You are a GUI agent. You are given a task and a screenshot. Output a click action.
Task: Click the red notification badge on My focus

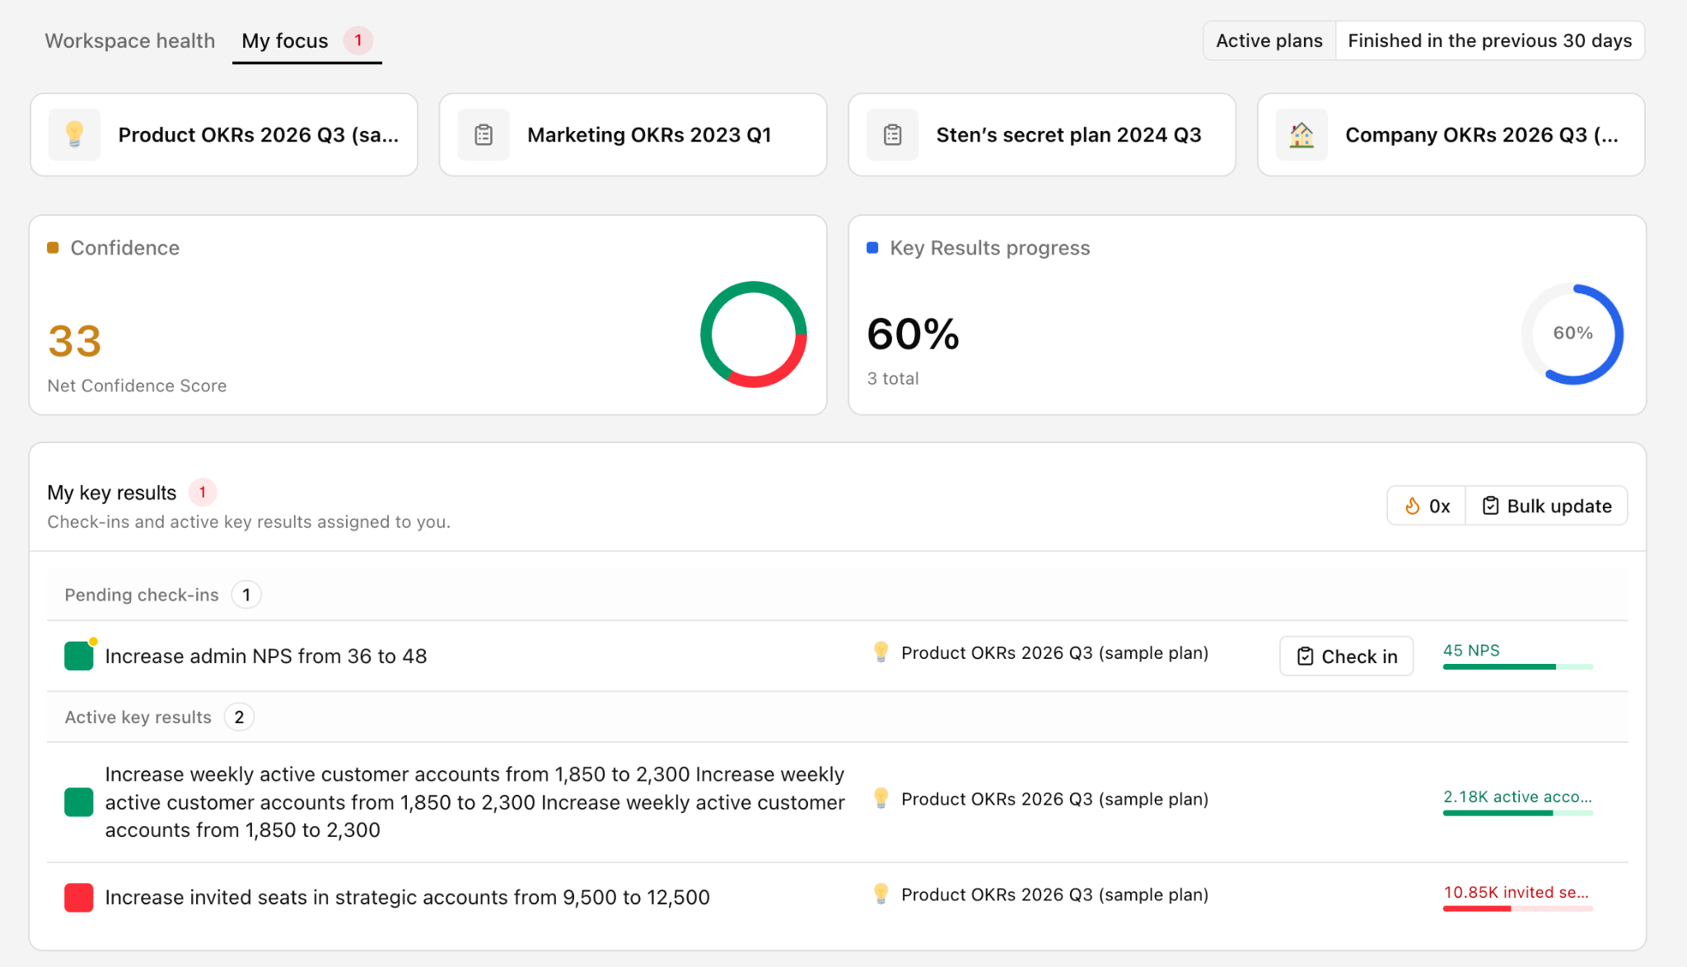tap(358, 40)
